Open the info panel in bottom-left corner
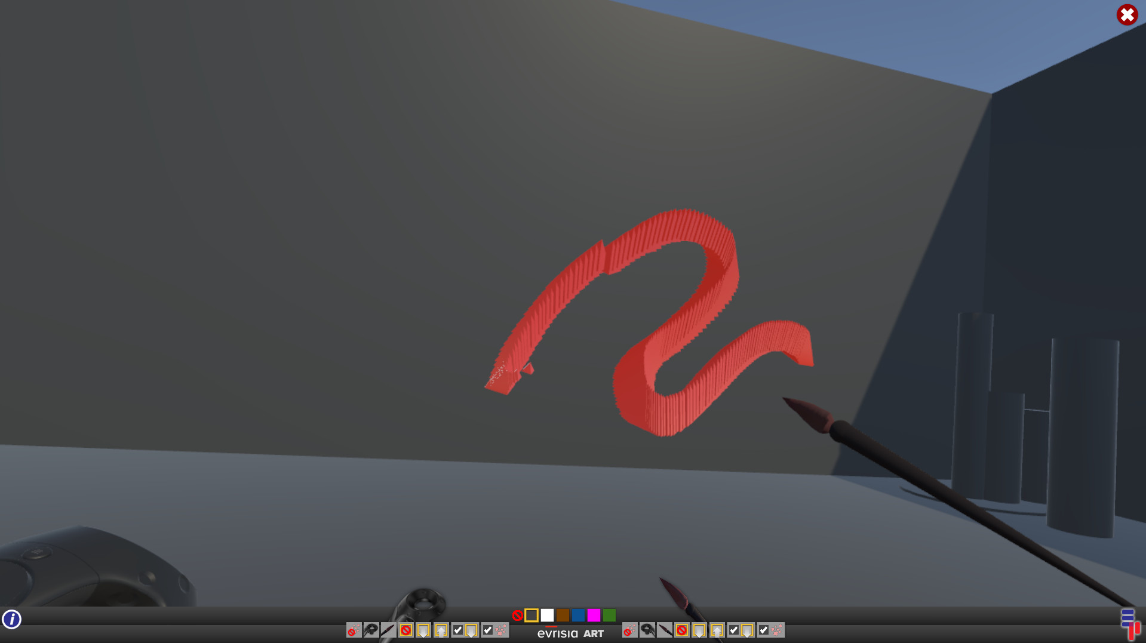The image size is (1146, 643). point(13,620)
